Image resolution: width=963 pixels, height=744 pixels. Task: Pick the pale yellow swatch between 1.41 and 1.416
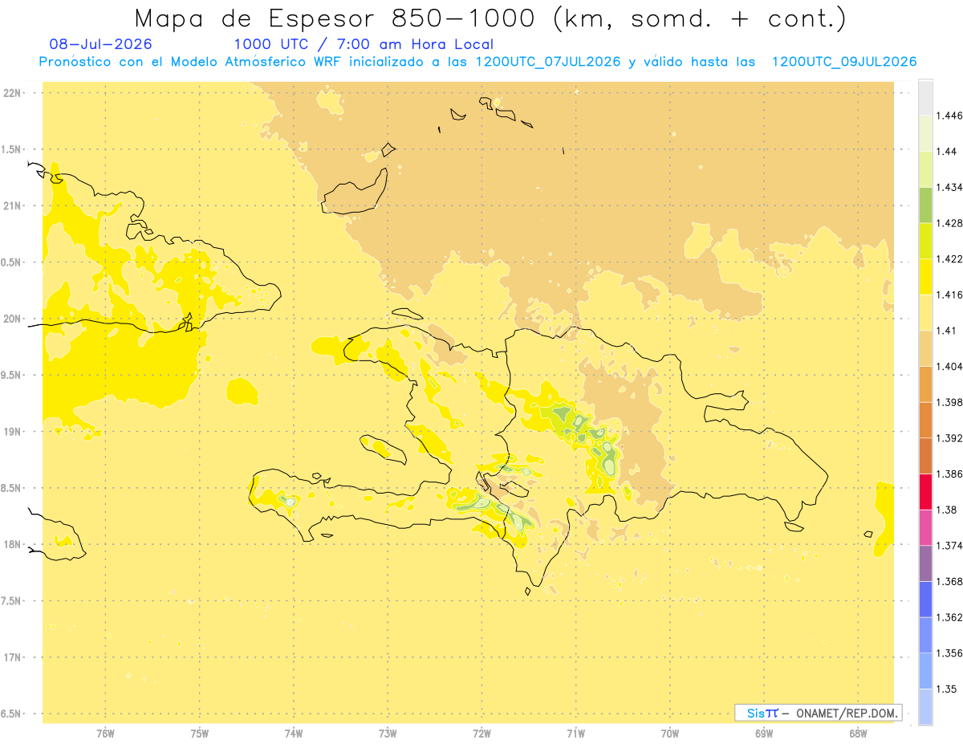click(925, 313)
